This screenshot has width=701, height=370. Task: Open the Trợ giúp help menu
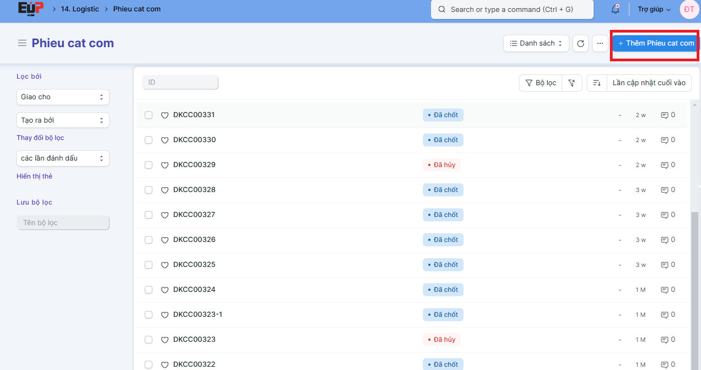coord(654,9)
